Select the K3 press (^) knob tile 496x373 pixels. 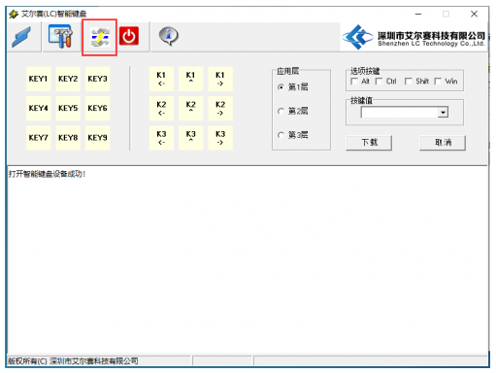(191, 138)
